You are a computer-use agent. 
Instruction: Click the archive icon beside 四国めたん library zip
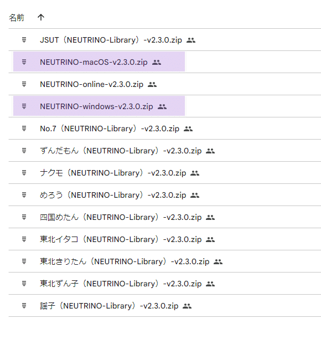coord(24,217)
